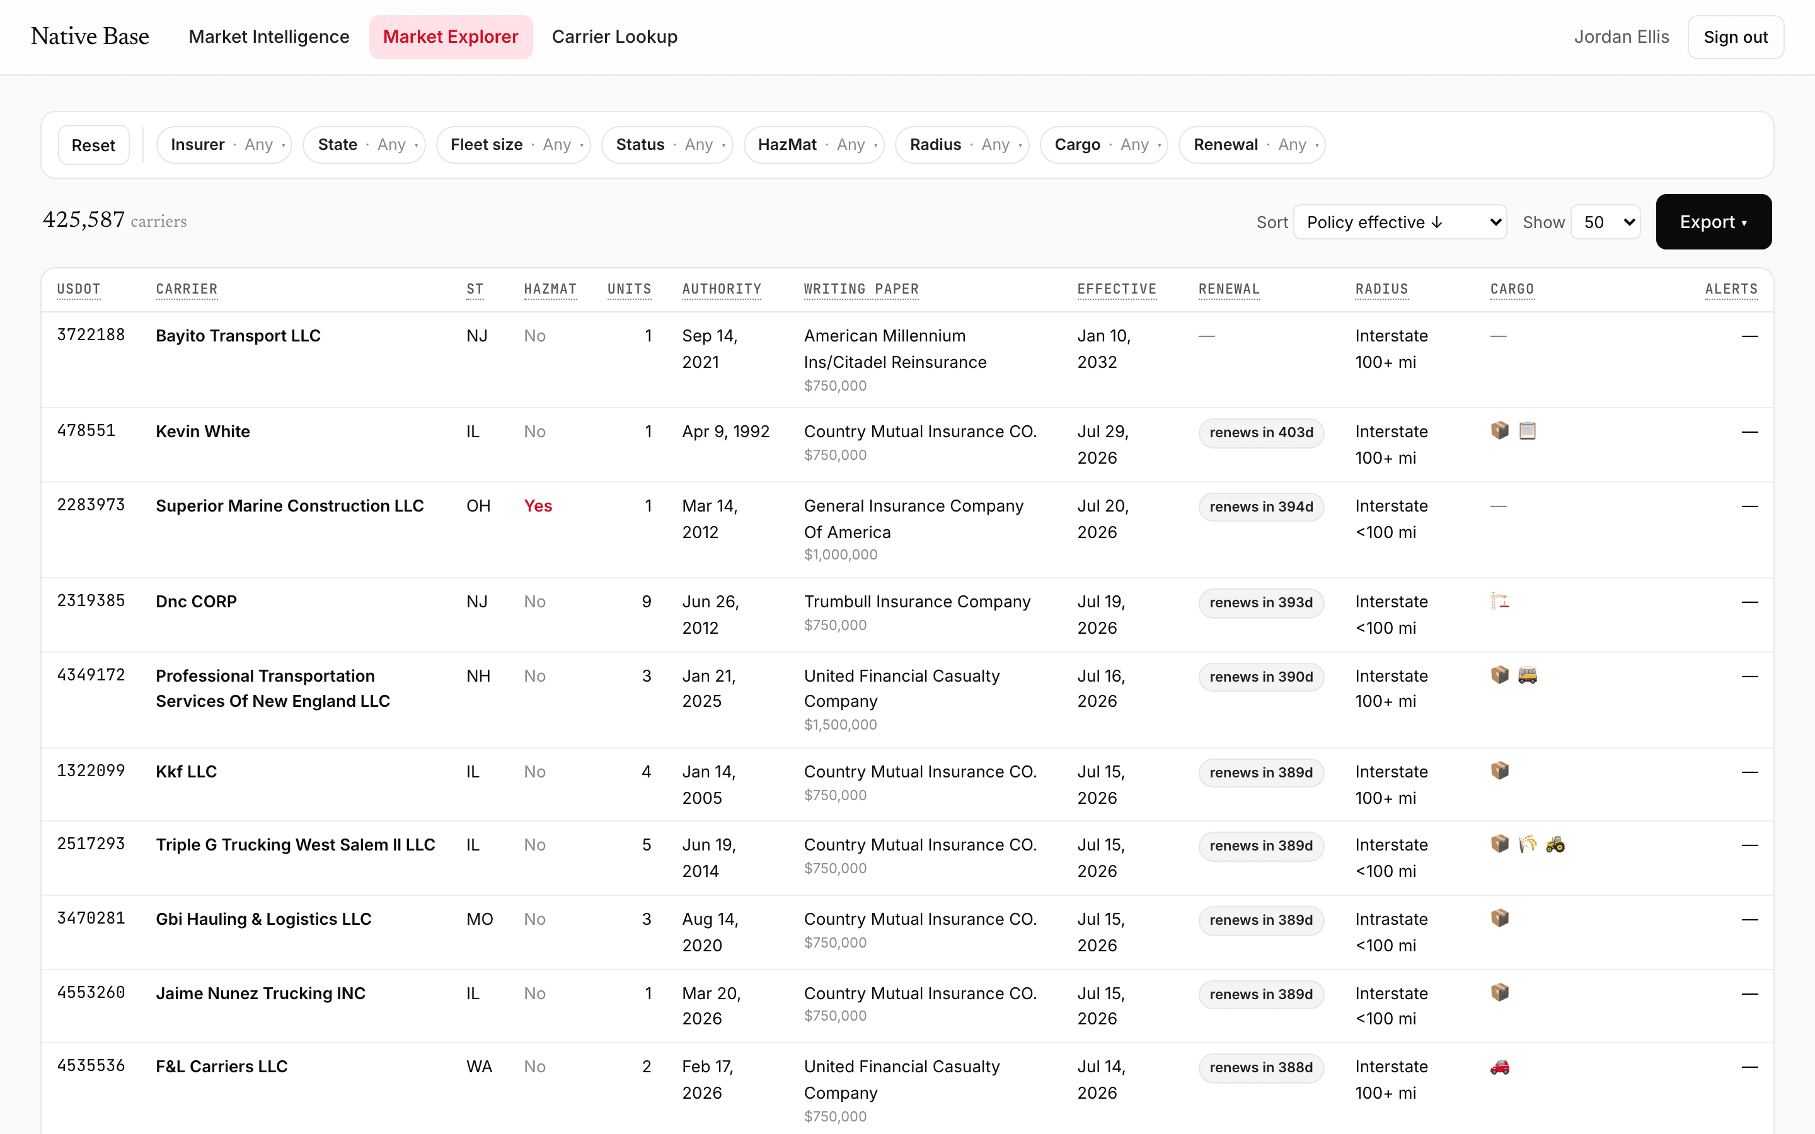Click the car cargo icon in F&L Carriers row
The image size is (1815, 1134).
click(1499, 1066)
